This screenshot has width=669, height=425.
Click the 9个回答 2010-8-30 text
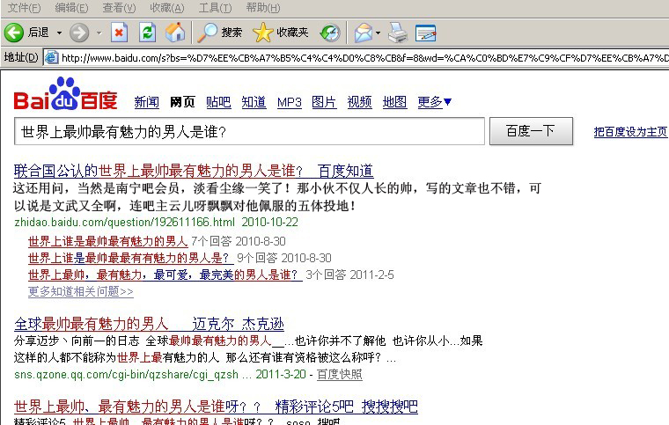284,258
